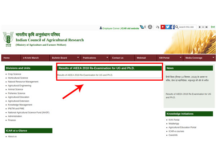Image resolution: width=216 pixels, height=162 pixels.
Task: Open the Twitter icon link
Action: tap(167, 27)
